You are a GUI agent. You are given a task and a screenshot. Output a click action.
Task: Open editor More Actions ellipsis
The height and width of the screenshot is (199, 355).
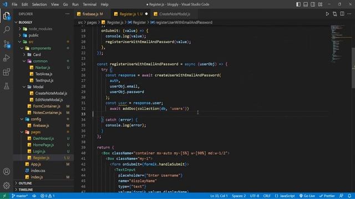349,14
